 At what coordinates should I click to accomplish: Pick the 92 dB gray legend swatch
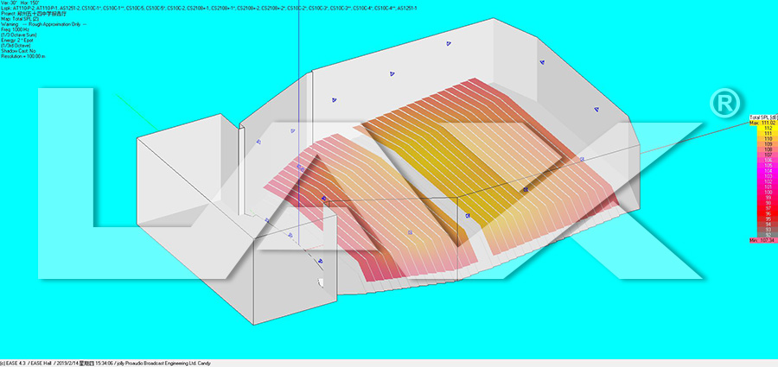[767, 235]
